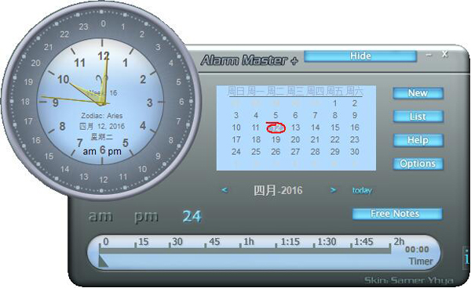Switch to 24 hour format
The width and height of the screenshot is (471, 288).
coord(192,217)
